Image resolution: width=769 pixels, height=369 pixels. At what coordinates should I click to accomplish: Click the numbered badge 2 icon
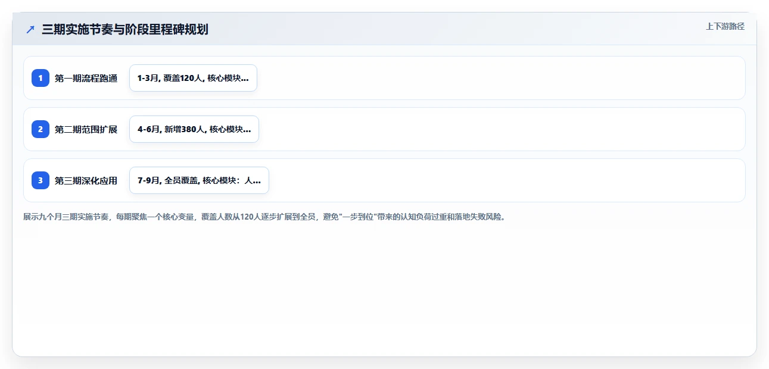pyautogui.click(x=41, y=129)
